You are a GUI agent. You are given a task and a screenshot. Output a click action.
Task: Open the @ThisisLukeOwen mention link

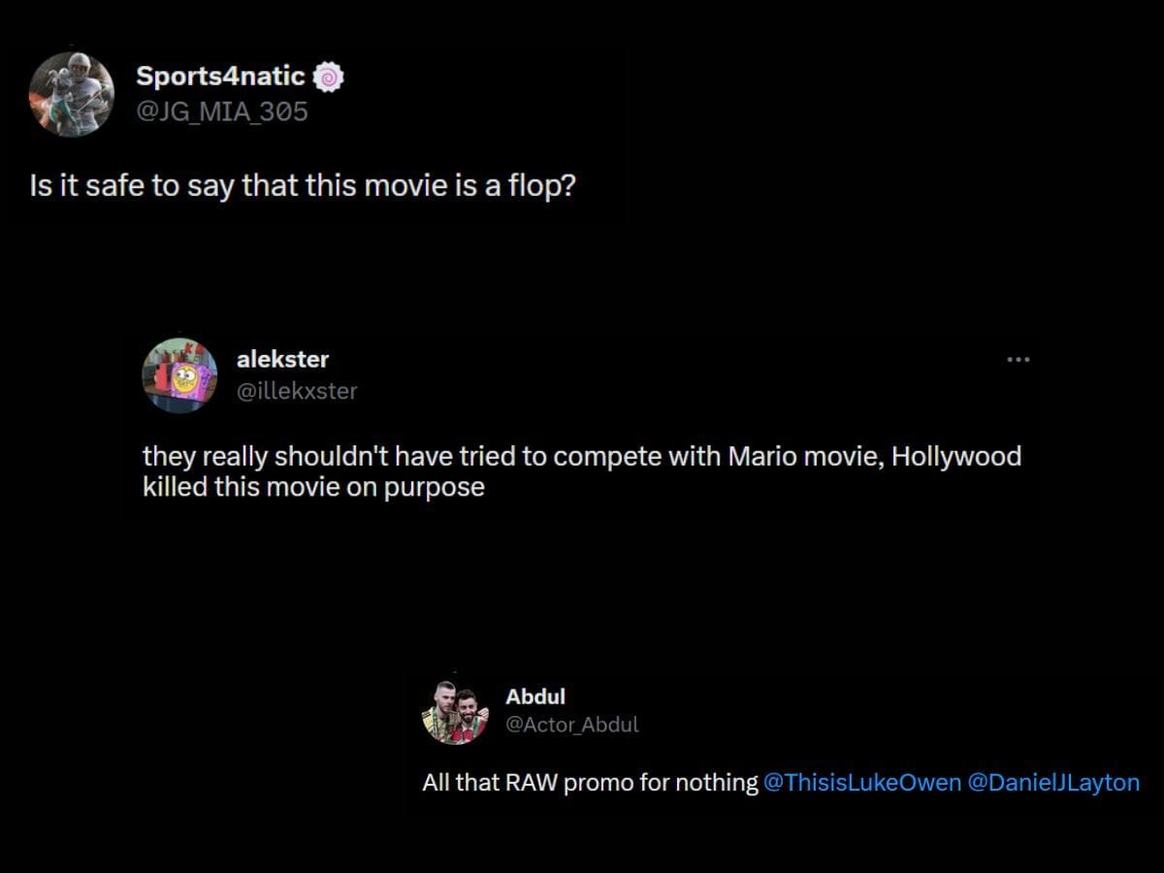(861, 782)
